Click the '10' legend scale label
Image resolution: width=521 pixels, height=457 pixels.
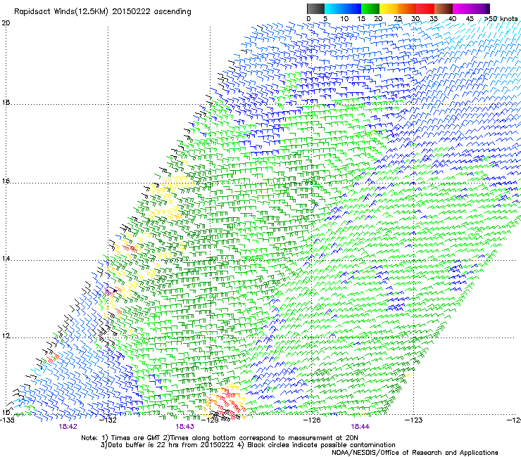click(x=344, y=19)
